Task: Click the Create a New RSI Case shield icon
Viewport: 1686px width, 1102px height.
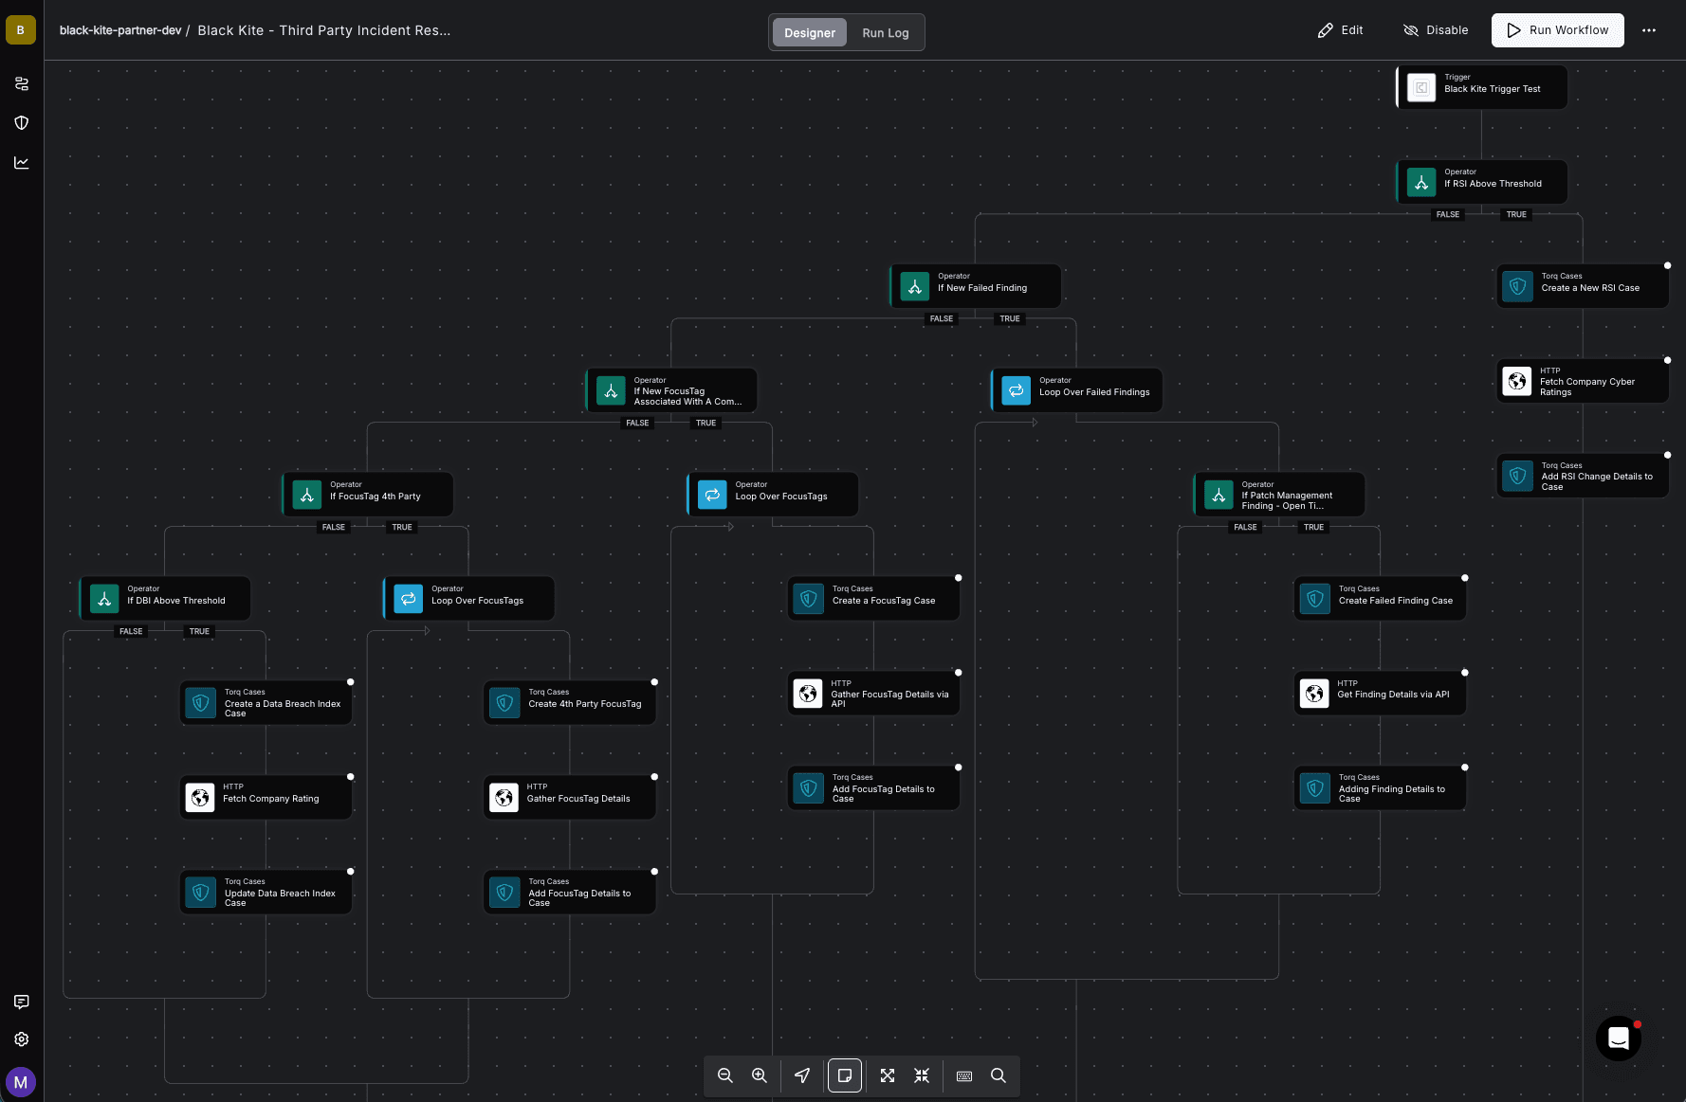Action: (1518, 287)
